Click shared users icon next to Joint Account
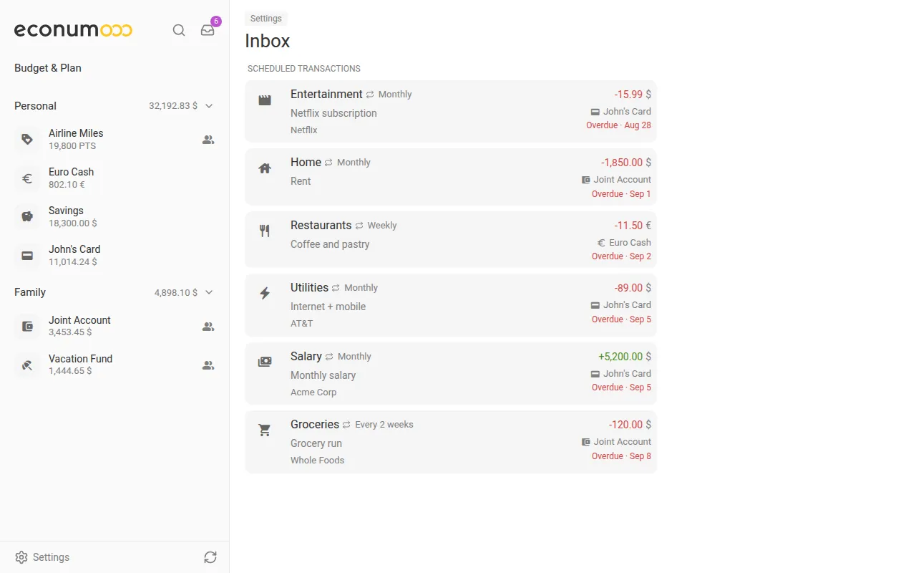 [x=208, y=327]
